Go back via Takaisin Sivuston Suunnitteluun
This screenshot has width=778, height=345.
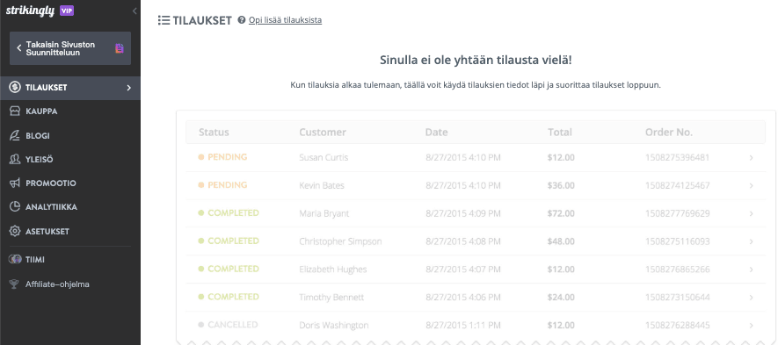click(70, 48)
